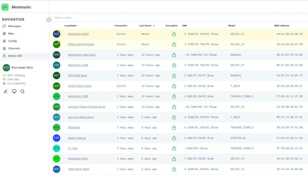Click the pencil edit icon under Rose Radio
Viewport: 308px width, 175px height.
[x=5, y=91]
